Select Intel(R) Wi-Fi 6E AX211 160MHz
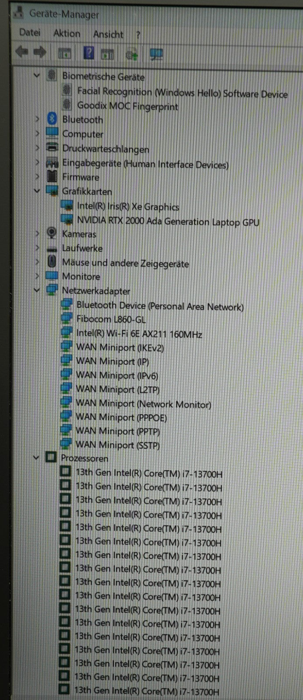 click(139, 334)
